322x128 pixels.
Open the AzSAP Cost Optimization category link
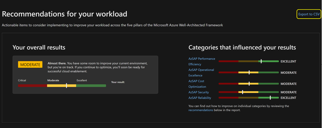pos(197,84)
